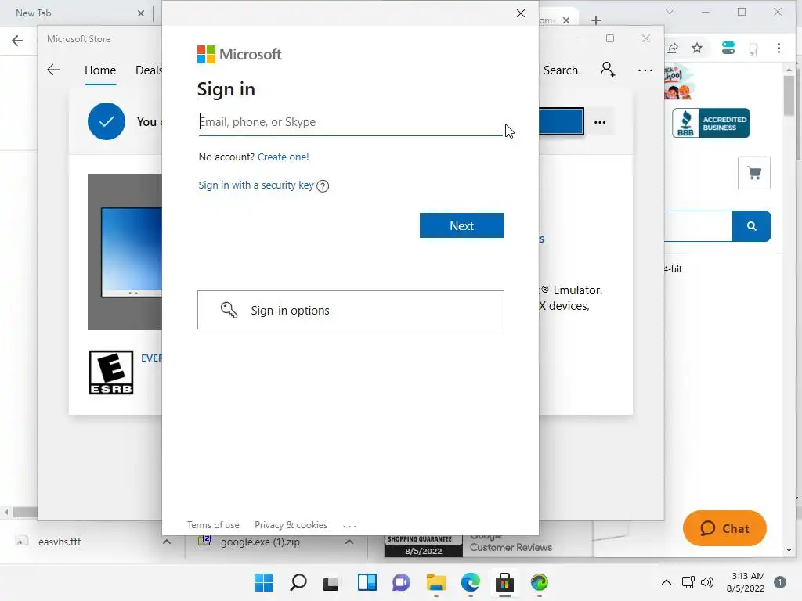
Task: Click the horizontal scrollbar left arrow
Action: point(6,512)
